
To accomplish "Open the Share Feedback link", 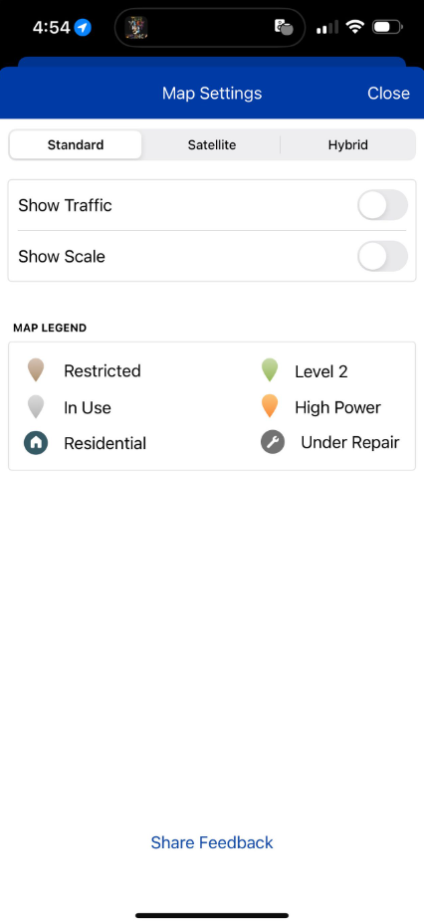I will (x=212, y=842).
